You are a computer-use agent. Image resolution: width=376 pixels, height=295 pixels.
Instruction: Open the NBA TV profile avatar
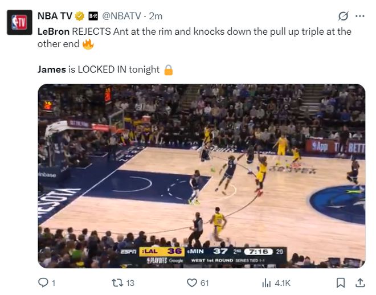[19, 22]
